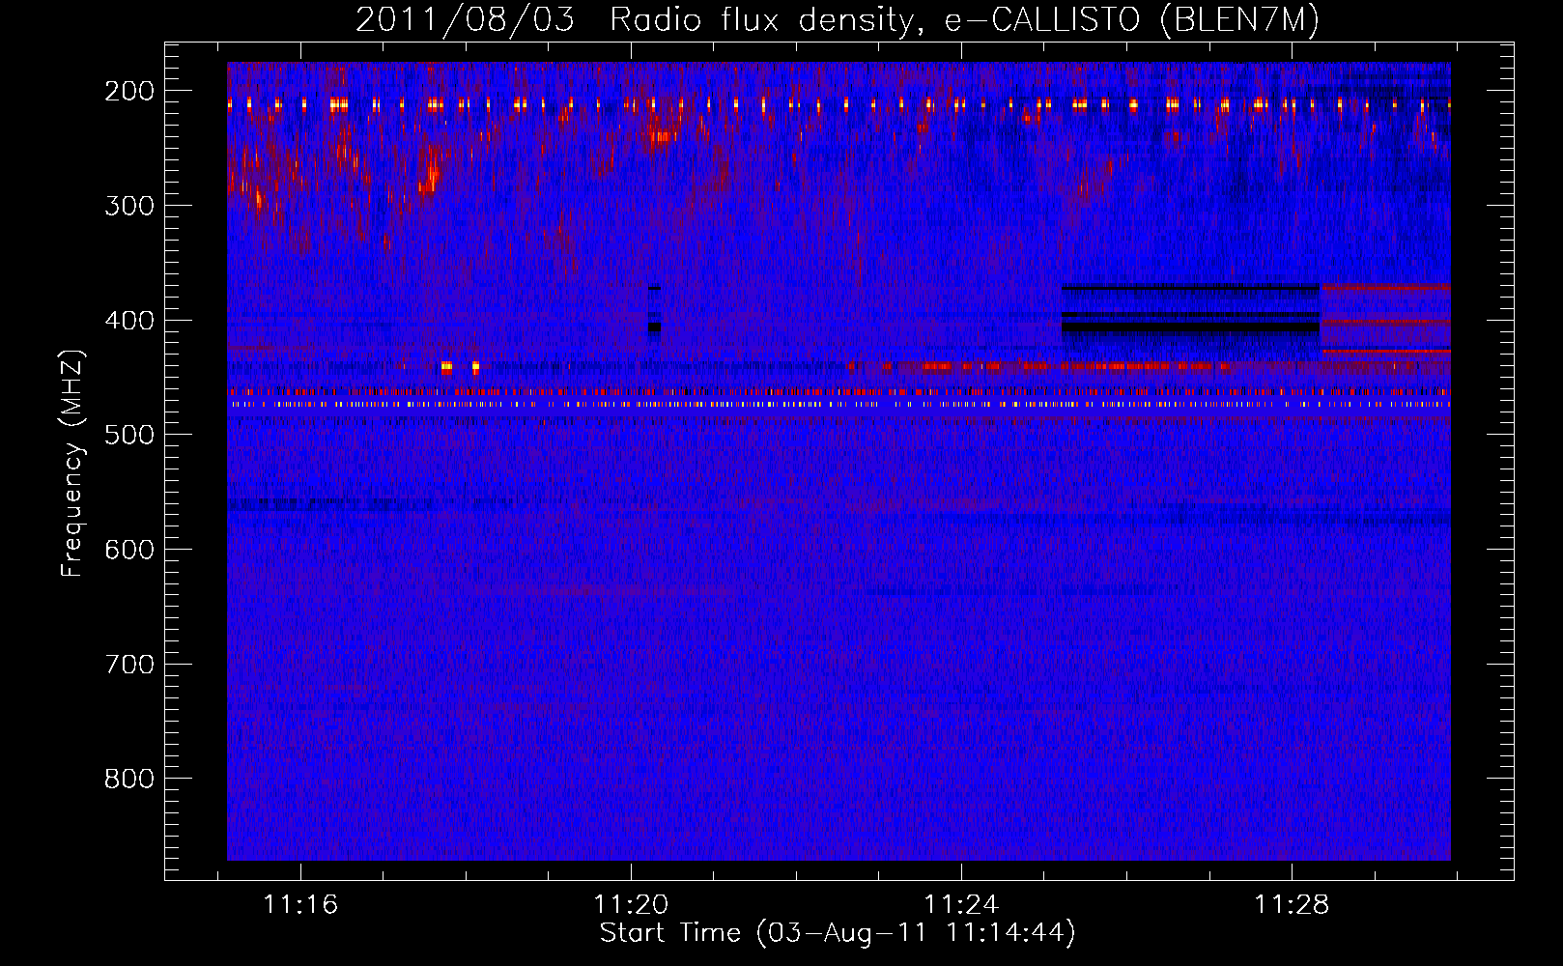
Task: Click the 'Start Time (03-Aug-11 11:14:44)' x-axis label
Action: pos(838,933)
